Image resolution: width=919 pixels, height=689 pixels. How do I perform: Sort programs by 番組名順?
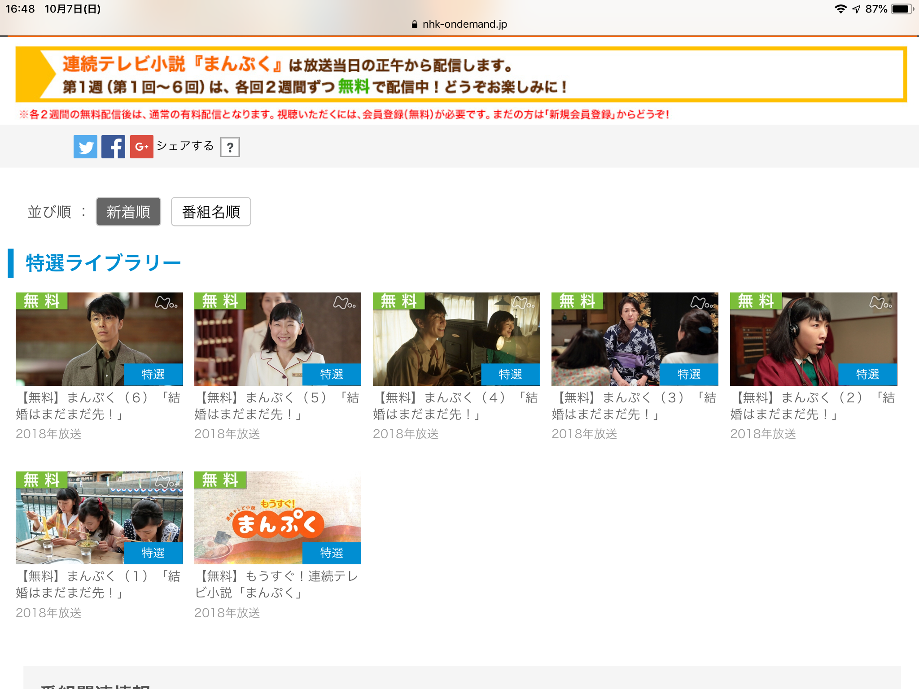click(211, 212)
